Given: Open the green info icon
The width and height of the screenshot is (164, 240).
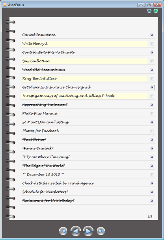Looking at the screenshot, I should point(156,11).
